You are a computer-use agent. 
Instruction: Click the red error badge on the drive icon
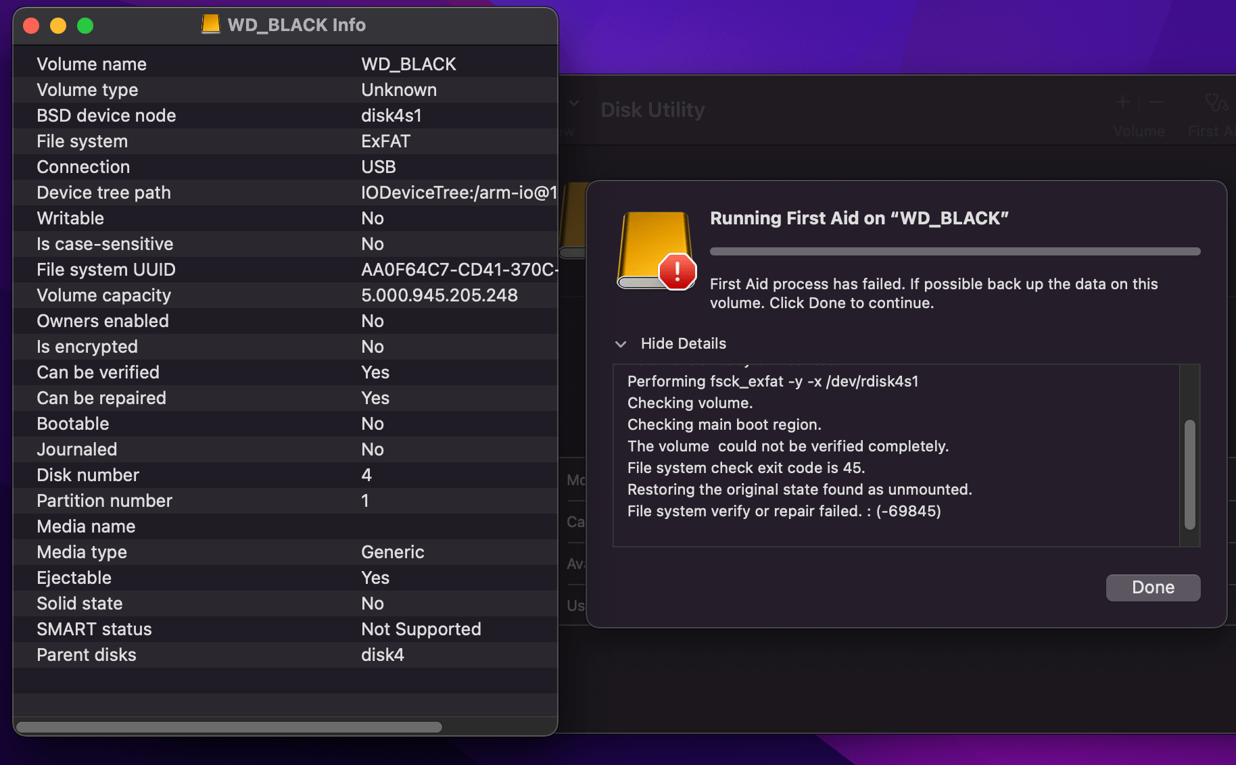(x=676, y=272)
